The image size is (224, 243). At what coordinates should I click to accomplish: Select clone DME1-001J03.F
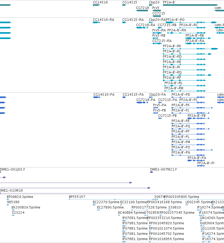(12, 169)
